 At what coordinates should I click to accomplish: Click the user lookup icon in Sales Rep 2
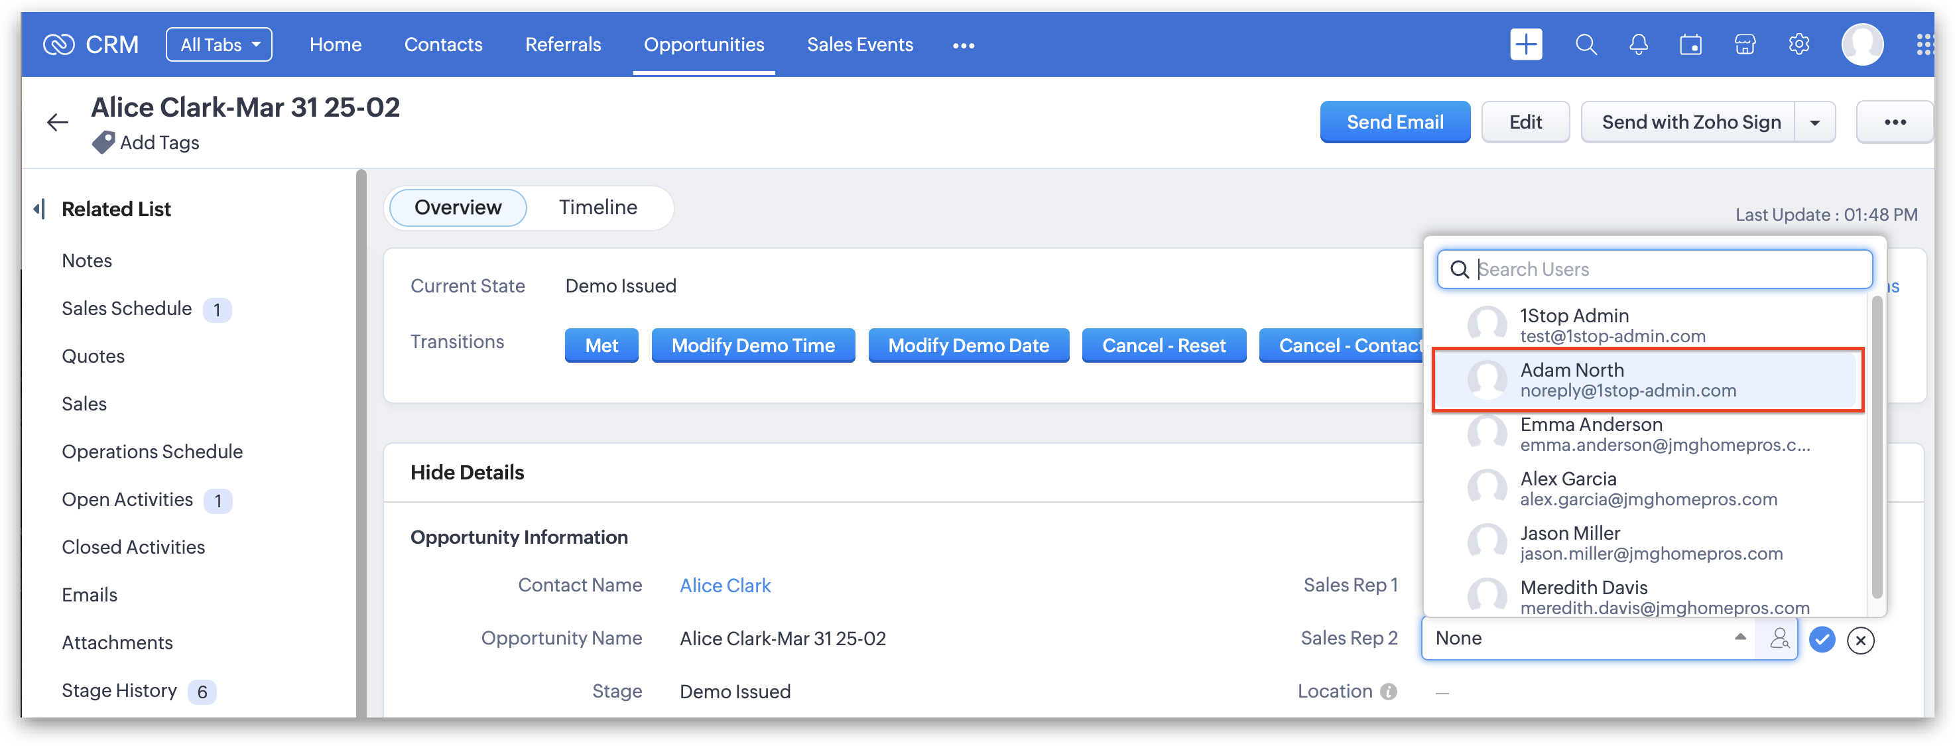pos(1779,639)
